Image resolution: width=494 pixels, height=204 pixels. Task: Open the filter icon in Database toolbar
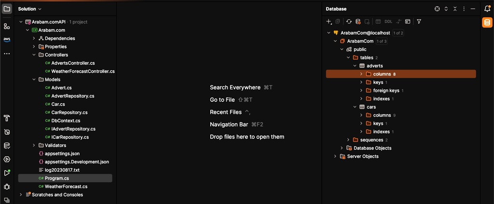419,21
